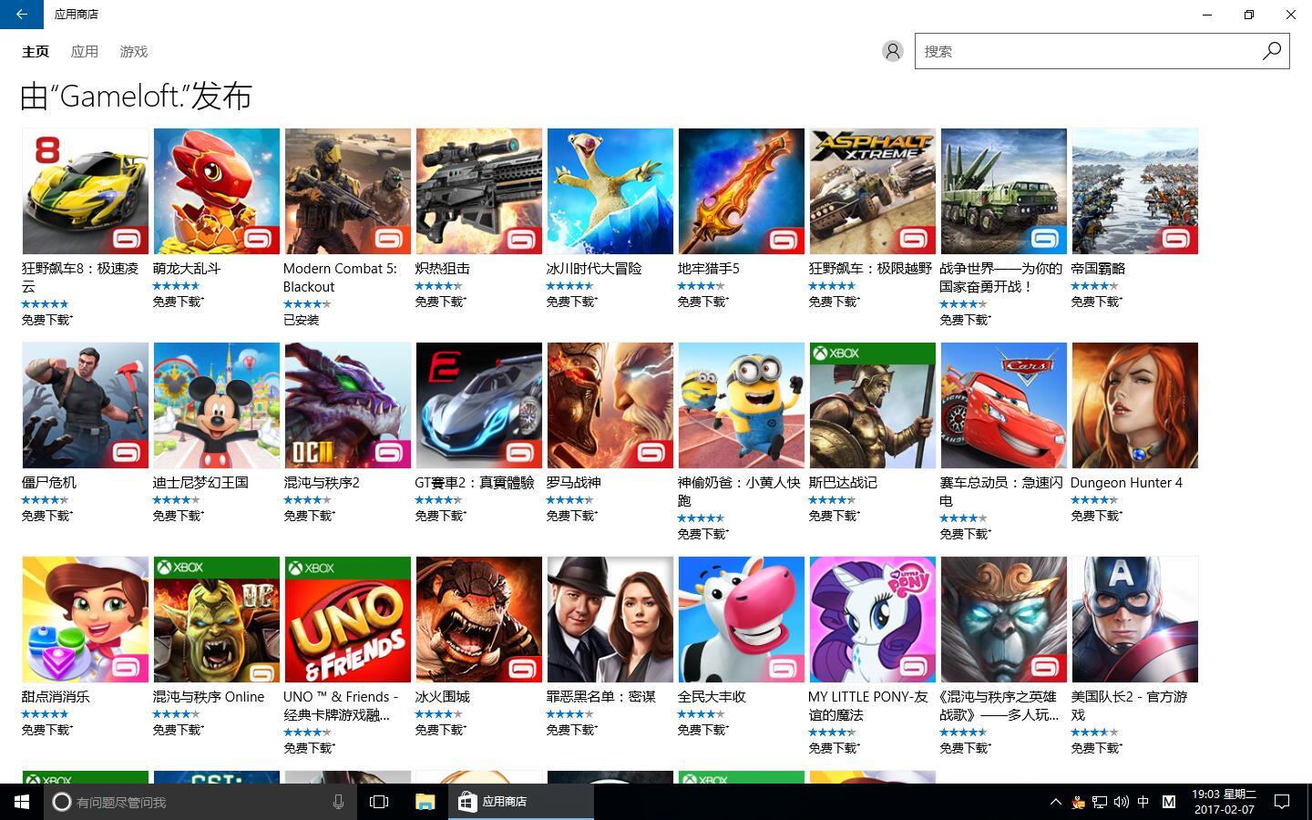Open the MY LITTLE PONY icon
Image resolution: width=1312 pixels, height=820 pixels.
[873, 620]
